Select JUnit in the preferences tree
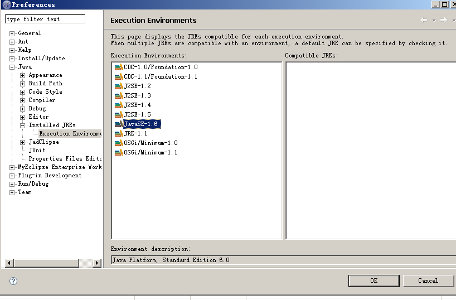456x300 pixels. (37, 151)
